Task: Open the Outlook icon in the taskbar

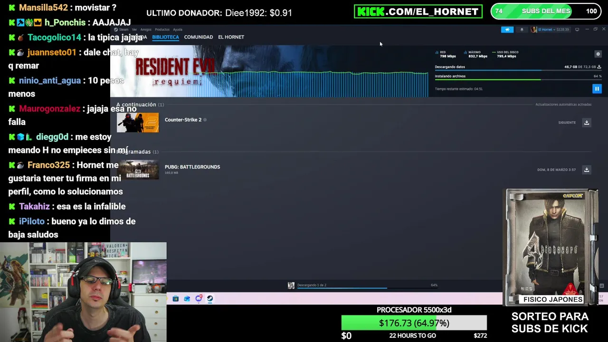Action: tap(187, 299)
